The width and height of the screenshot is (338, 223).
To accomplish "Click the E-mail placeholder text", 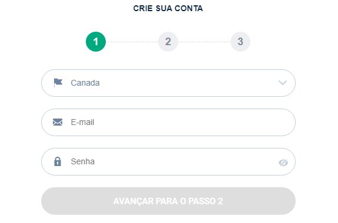I will click(82, 122).
